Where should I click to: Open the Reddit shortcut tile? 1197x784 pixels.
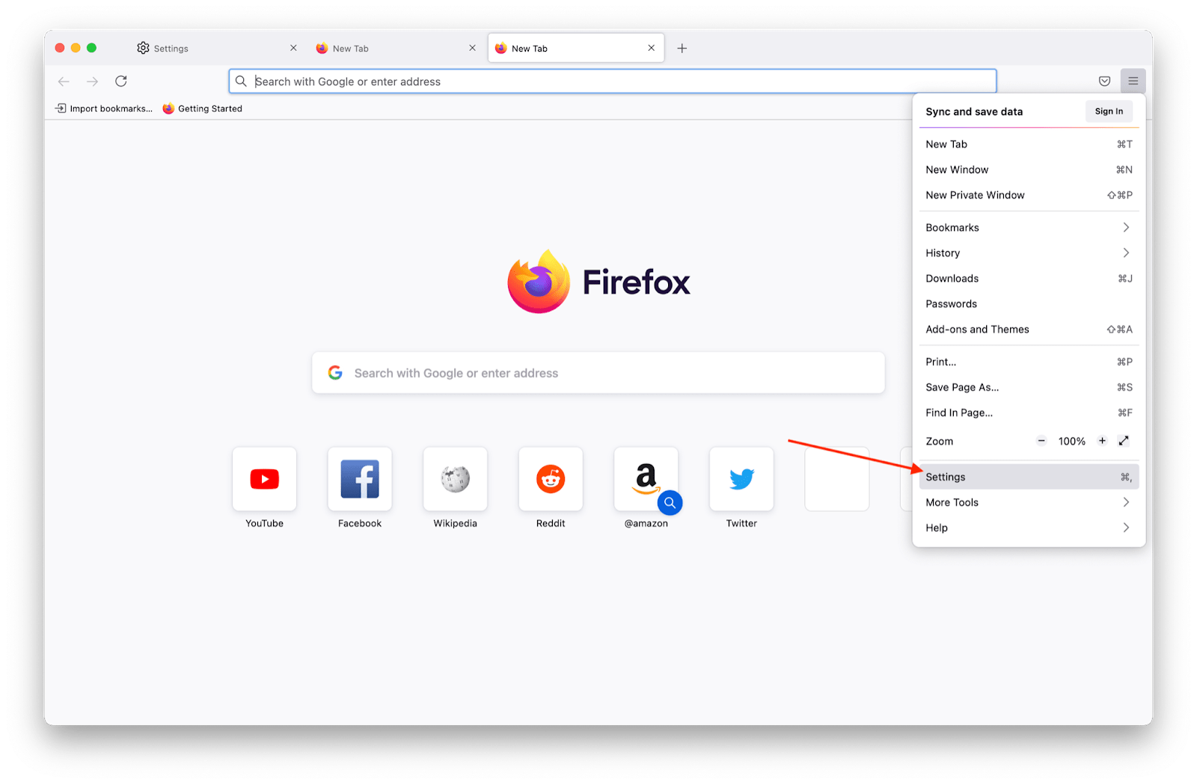(551, 479)
